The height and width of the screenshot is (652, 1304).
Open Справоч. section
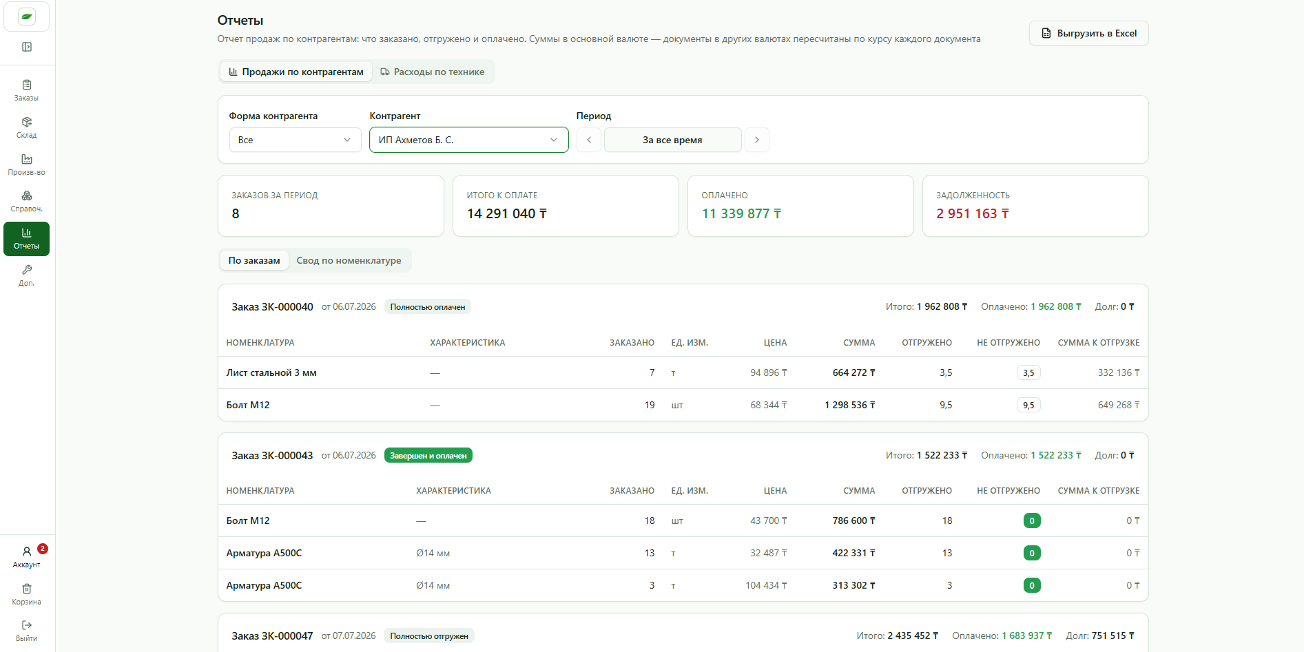(x=27, y=202)
